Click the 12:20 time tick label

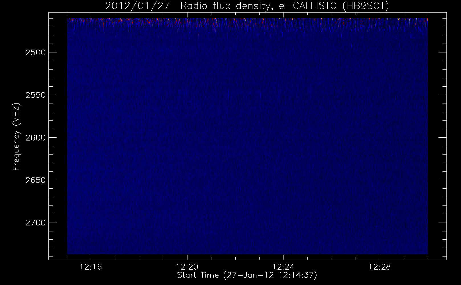click(187, 267)
